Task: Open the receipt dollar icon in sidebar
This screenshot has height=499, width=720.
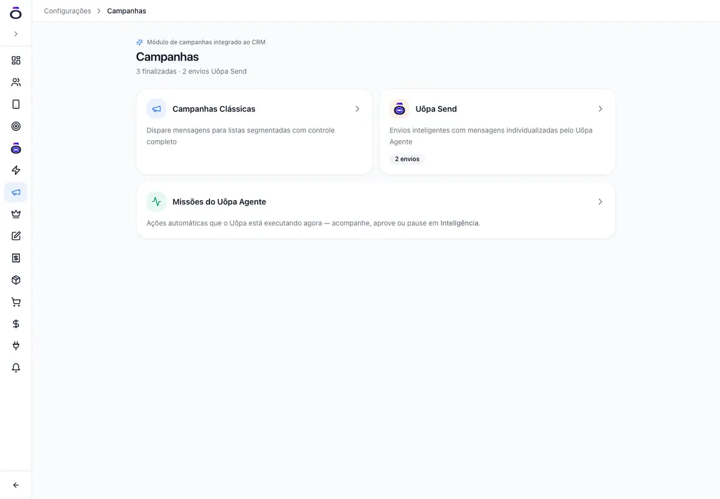Action: (x=16, y=258)
